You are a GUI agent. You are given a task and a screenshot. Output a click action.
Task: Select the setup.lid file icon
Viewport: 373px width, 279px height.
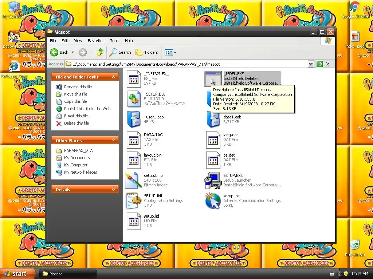click(134, 221)
